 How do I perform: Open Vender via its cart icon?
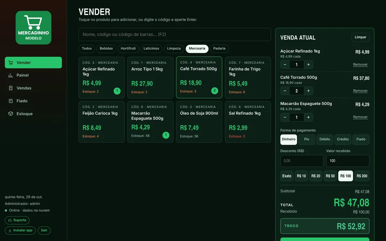pyautogui.click(x=11, y=63)
